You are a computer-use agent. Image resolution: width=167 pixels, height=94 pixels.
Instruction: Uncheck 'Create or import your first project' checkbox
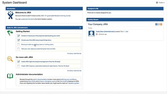point(19,36)
